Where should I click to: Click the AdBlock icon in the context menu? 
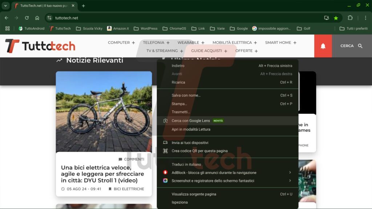tap(165, 173)
